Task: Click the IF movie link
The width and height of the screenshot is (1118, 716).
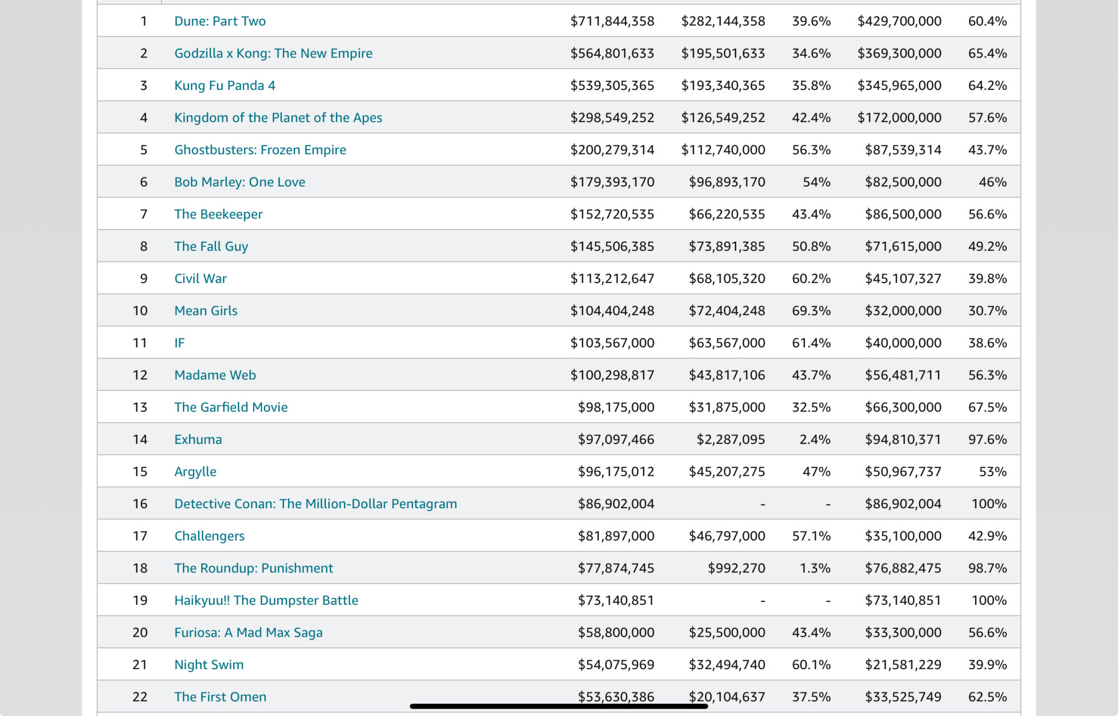Action: point(179,343)
